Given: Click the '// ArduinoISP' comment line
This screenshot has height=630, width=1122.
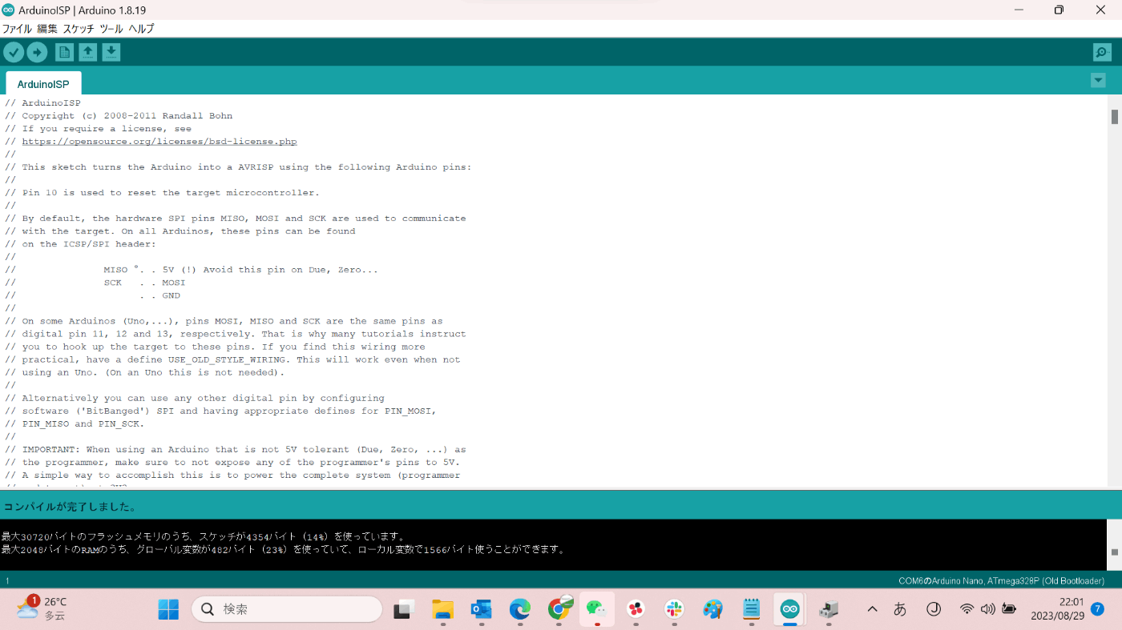Looking at the screenshot, I should 42,103.
